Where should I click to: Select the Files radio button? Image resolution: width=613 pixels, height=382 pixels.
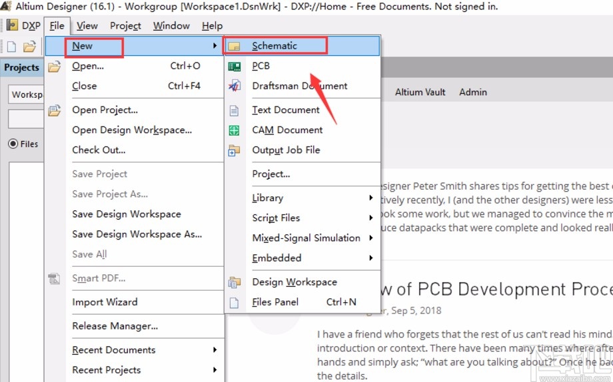point(13,144)
